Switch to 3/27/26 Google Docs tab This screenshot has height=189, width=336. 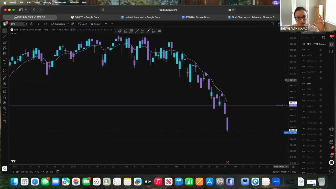196,17
